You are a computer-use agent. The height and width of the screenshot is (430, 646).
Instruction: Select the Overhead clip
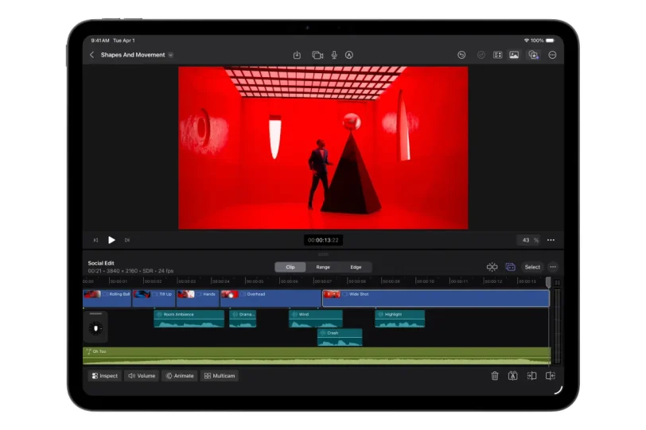pos(270,298)
